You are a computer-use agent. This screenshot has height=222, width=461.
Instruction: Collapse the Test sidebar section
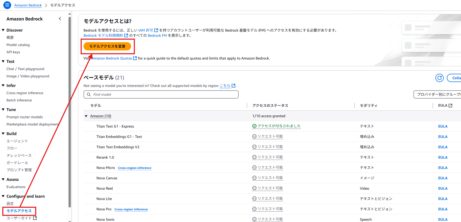(3, 61)
